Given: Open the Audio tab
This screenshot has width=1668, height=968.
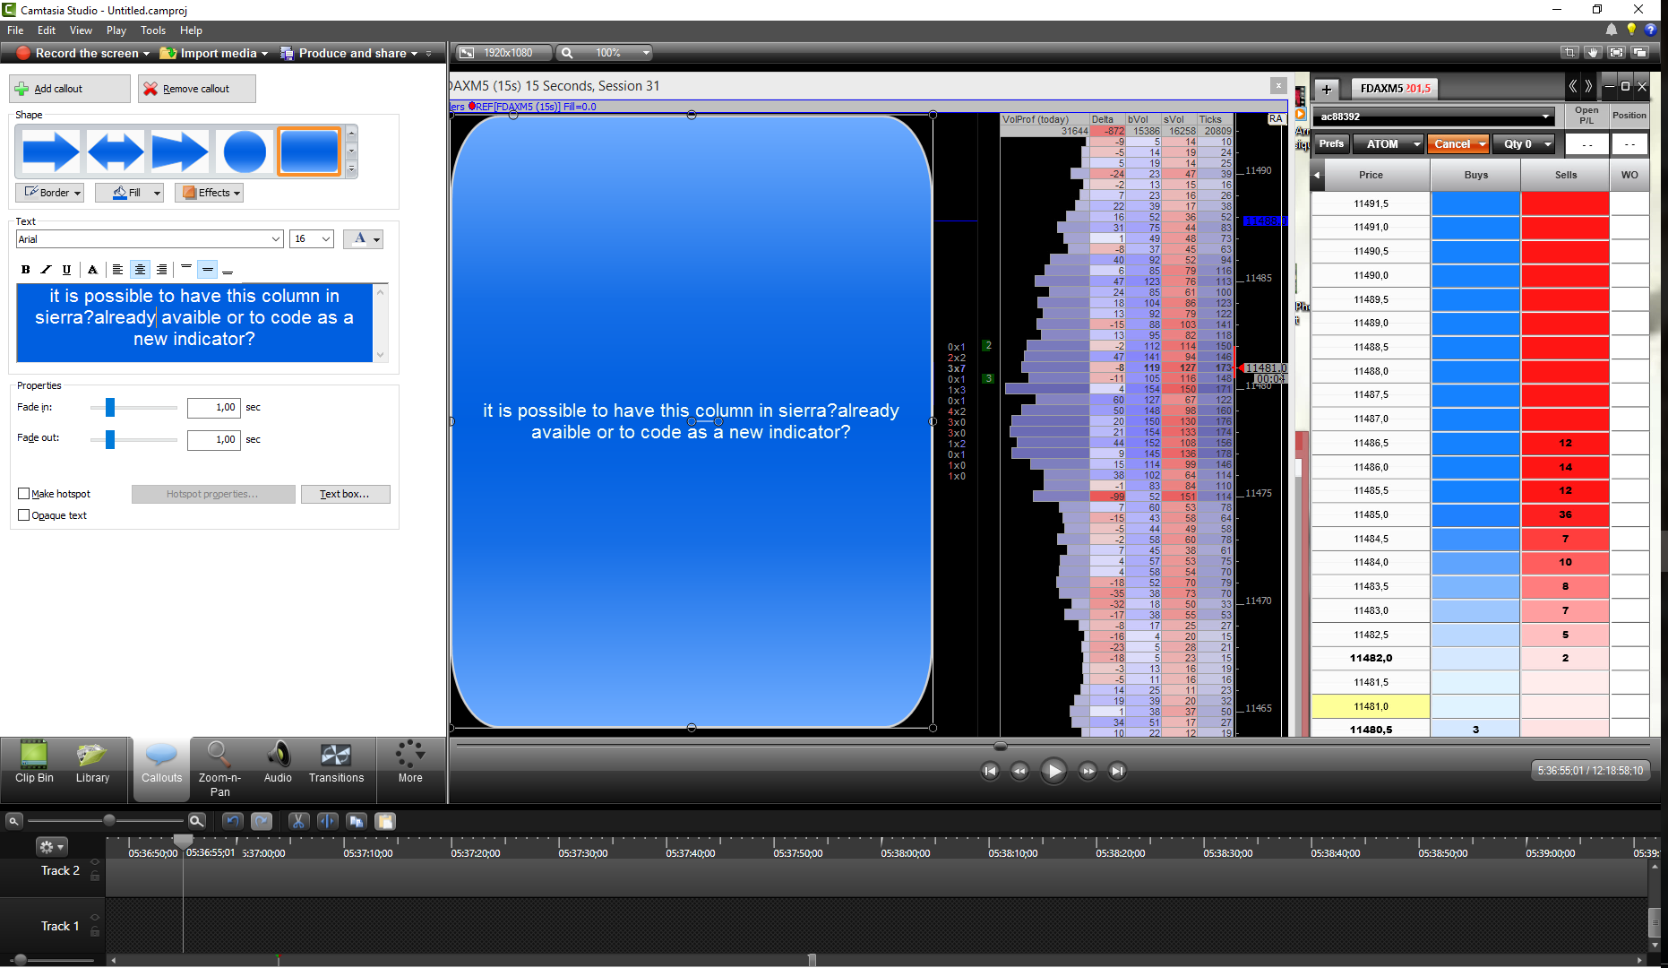Looking at the screenshot, I should (278, 763).
